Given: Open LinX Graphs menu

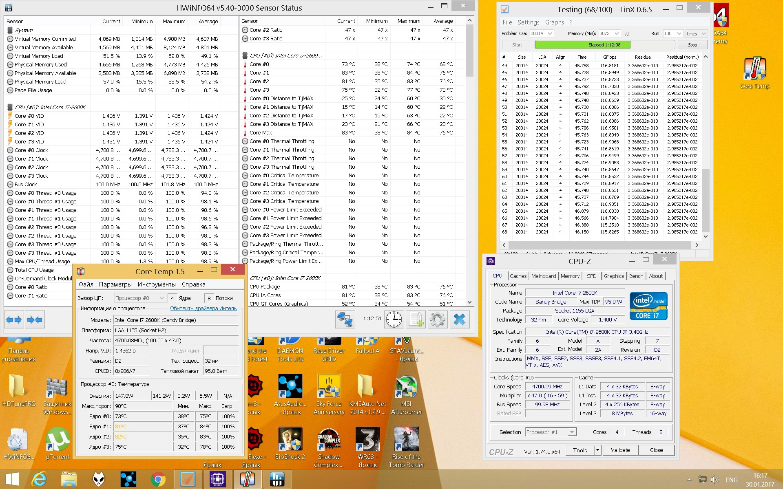Looking at the screenshot, I should click(554, 22).
